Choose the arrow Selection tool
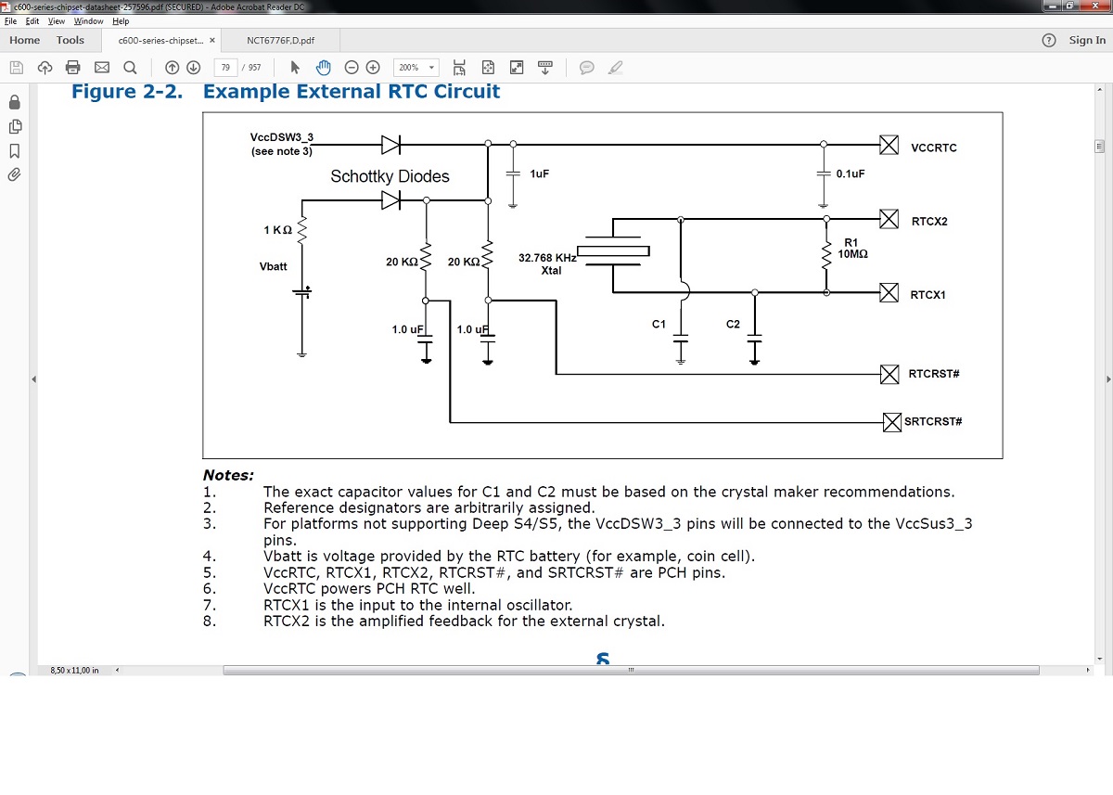This screenshot has height=795, width=1113. 296,67
